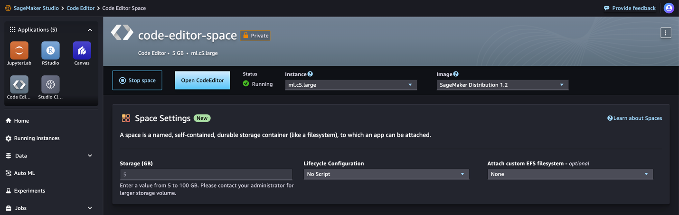Open the Studio Classic application icon
Viewport: 679px width, 215px height.
(50, 85)
